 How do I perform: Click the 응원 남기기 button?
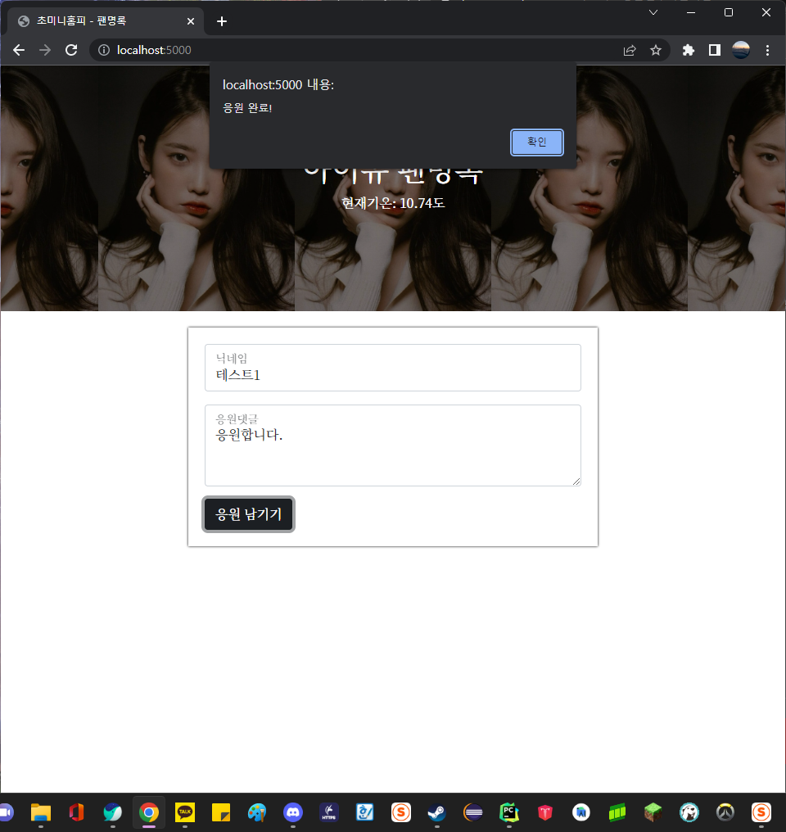(x=248, y=514)
